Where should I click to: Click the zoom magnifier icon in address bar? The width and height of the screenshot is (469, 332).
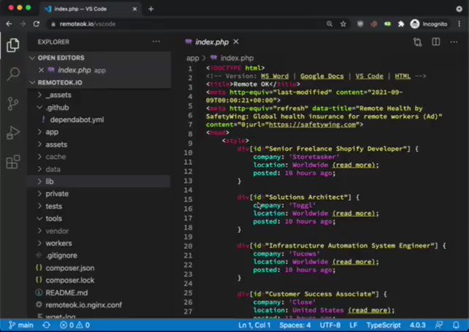point(329,23)
